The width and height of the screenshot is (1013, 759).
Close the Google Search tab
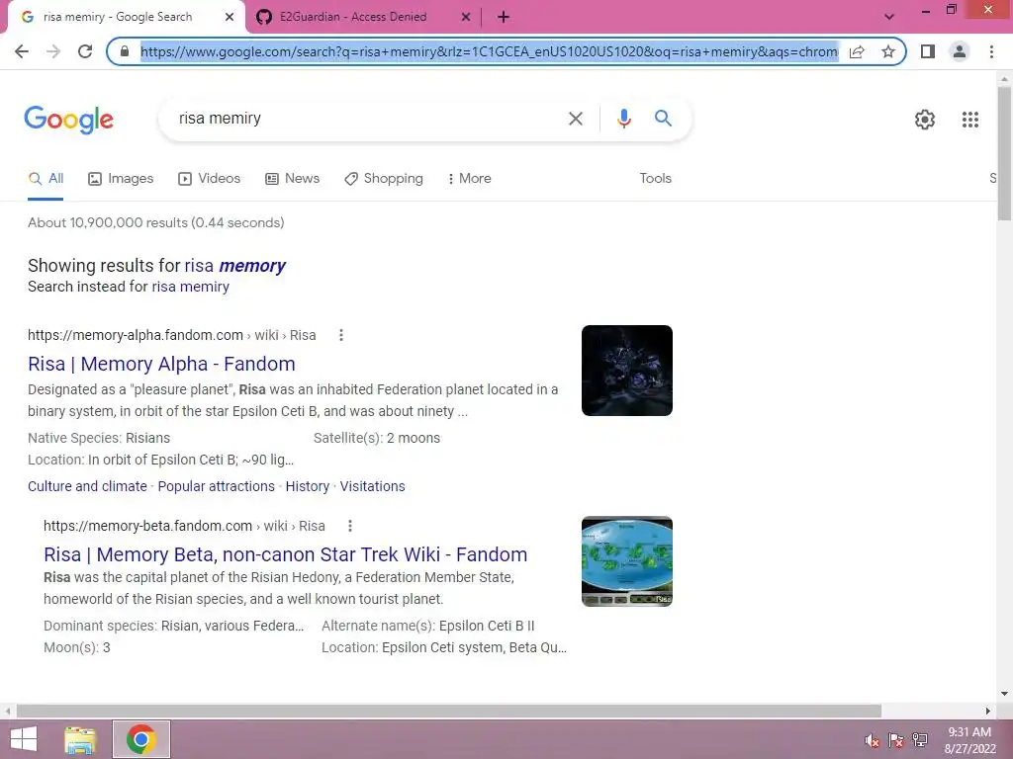coord(230,17)
